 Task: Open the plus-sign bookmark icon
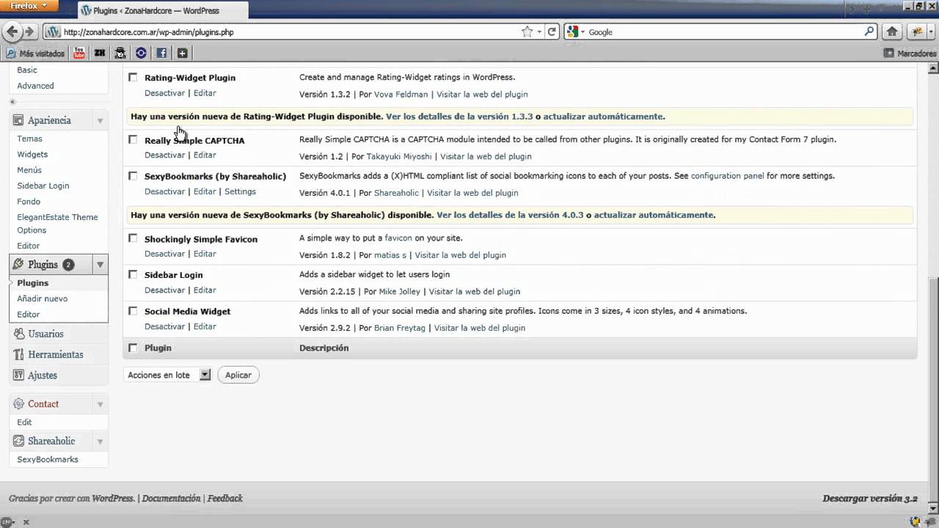click(x=182, y=53)
